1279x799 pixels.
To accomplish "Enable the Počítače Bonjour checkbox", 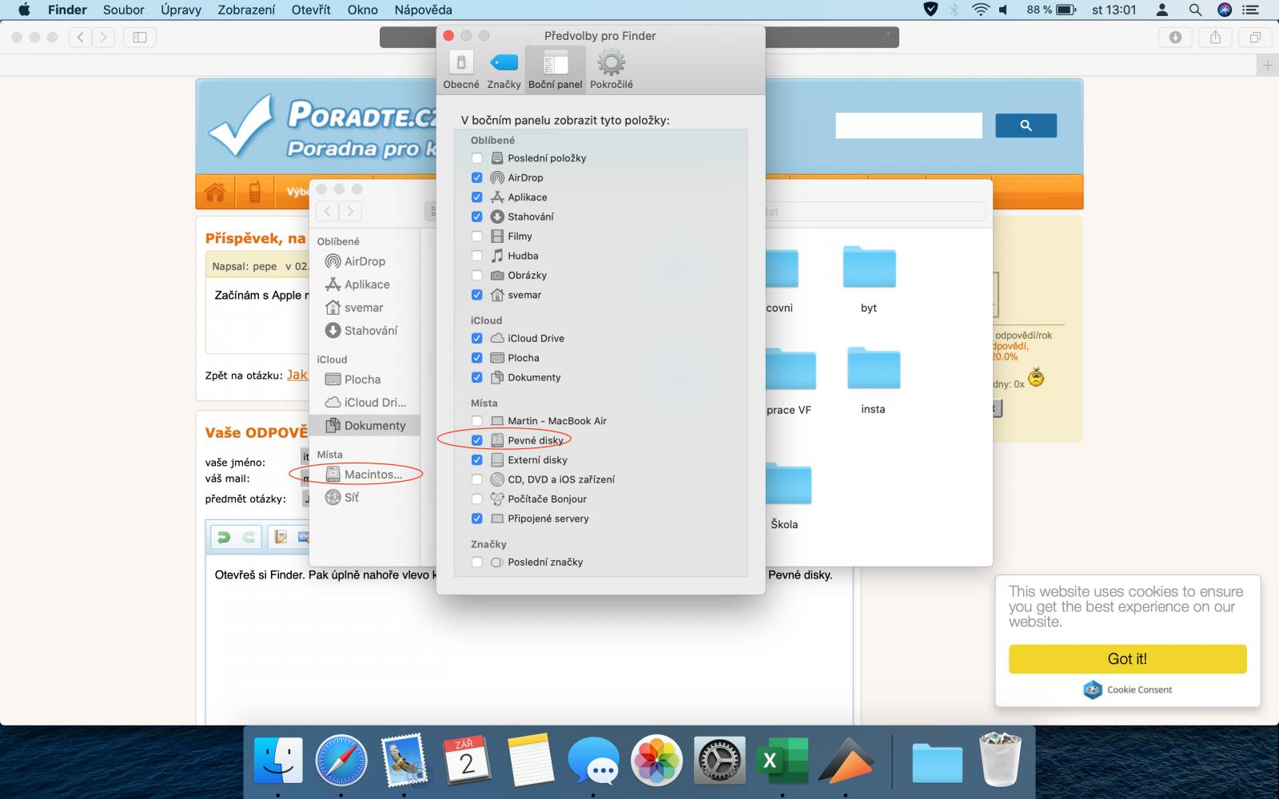I will pyautogui.click(x=477, y=499).
